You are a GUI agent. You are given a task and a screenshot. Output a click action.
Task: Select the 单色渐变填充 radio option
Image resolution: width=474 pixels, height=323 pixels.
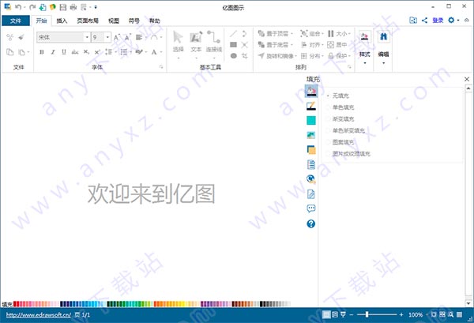(x=346, y=130)
